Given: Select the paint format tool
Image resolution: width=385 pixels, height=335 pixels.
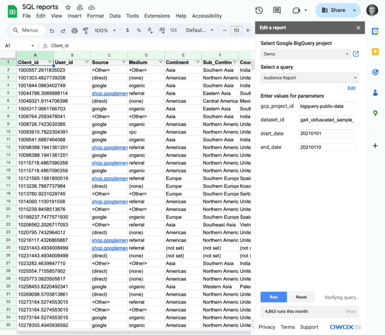Looking at the screenshot, I should pyautogui.click(x=85, y=31).
